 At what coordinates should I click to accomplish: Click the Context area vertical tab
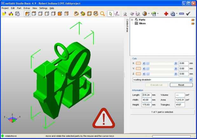pyautogui.click(x=127, y=26)
